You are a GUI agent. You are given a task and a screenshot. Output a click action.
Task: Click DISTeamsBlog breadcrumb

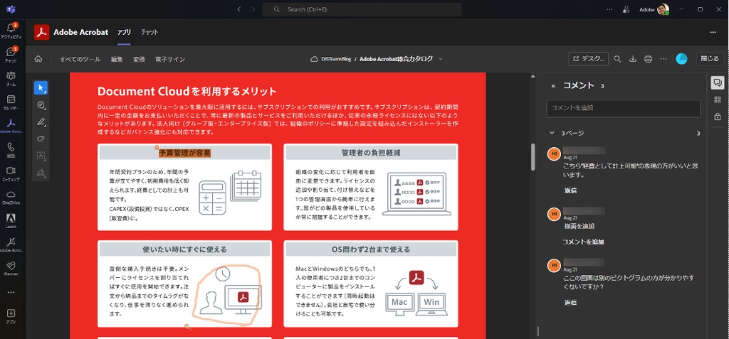tap(335, 59)
